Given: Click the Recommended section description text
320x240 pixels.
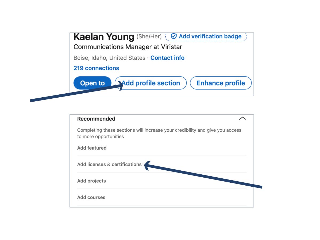Looking at the screenshot, I should 159,133.
